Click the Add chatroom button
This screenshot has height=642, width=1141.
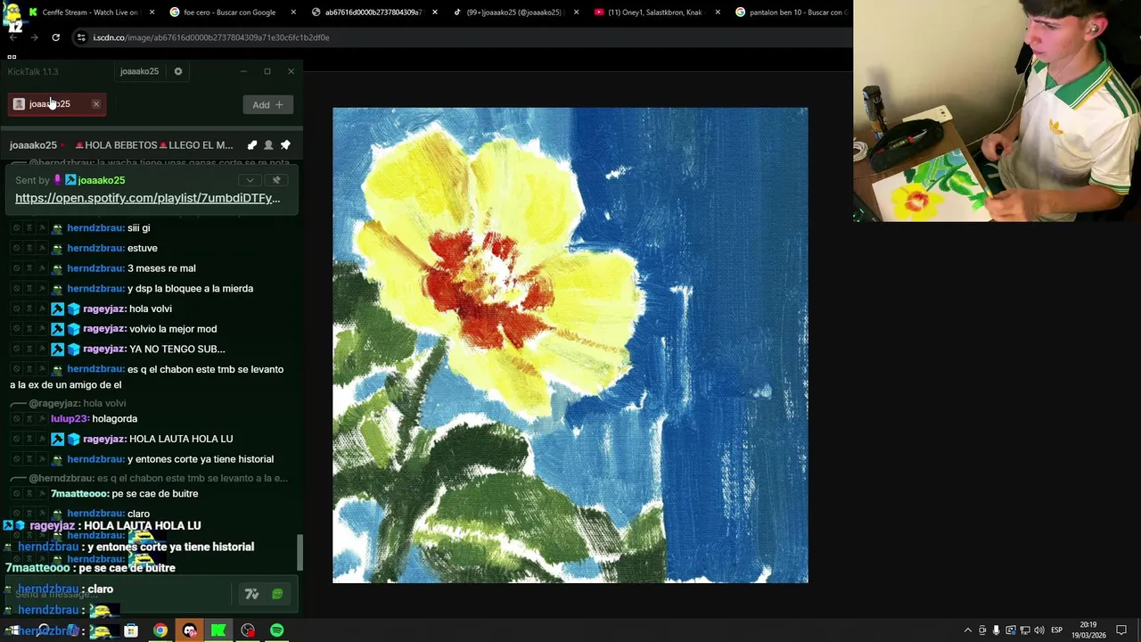(267, 105)
